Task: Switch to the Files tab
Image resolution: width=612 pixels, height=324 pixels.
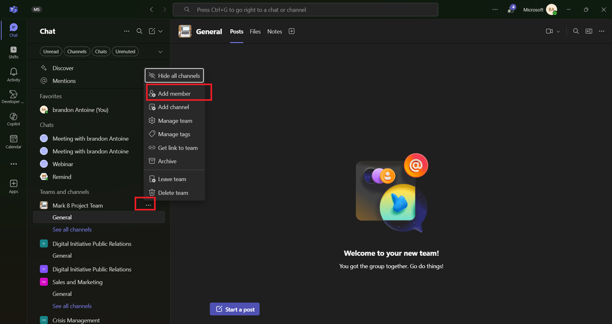Action: 255,32
